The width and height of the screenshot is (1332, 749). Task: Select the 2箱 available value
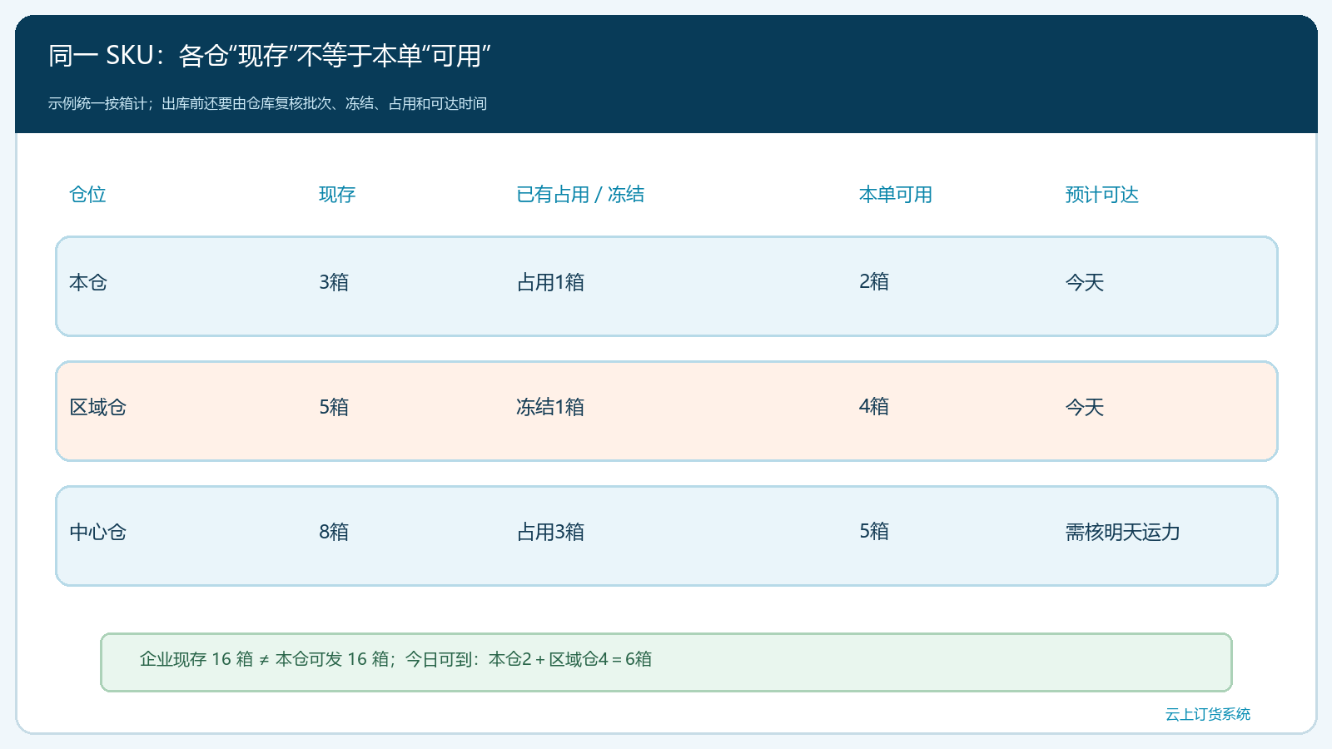874,282
